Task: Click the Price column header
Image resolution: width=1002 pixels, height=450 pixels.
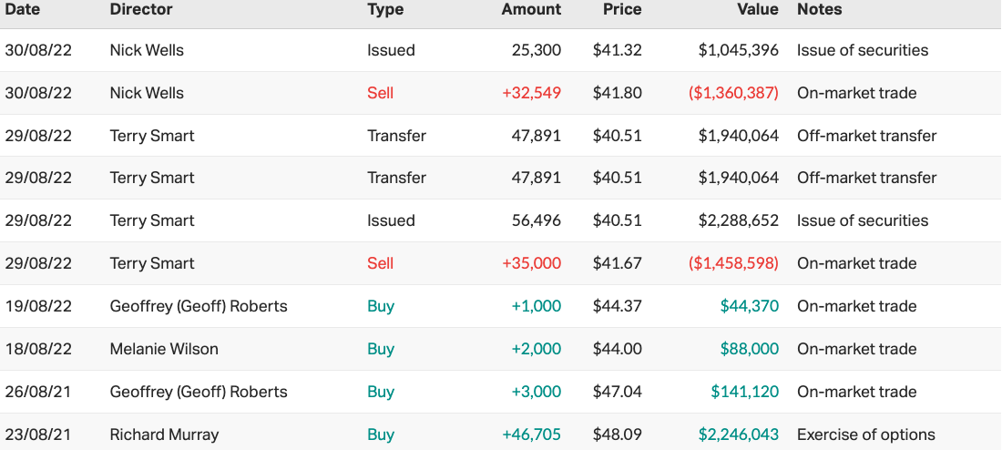Action: click(622, 9)
